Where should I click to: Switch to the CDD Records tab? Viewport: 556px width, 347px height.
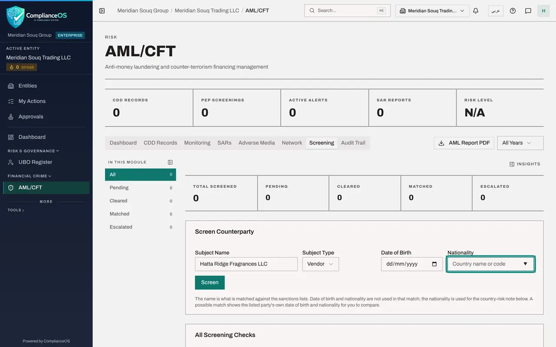coord(160,143)
